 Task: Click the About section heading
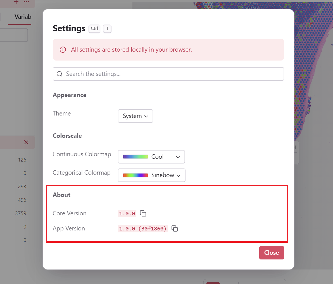61,195
